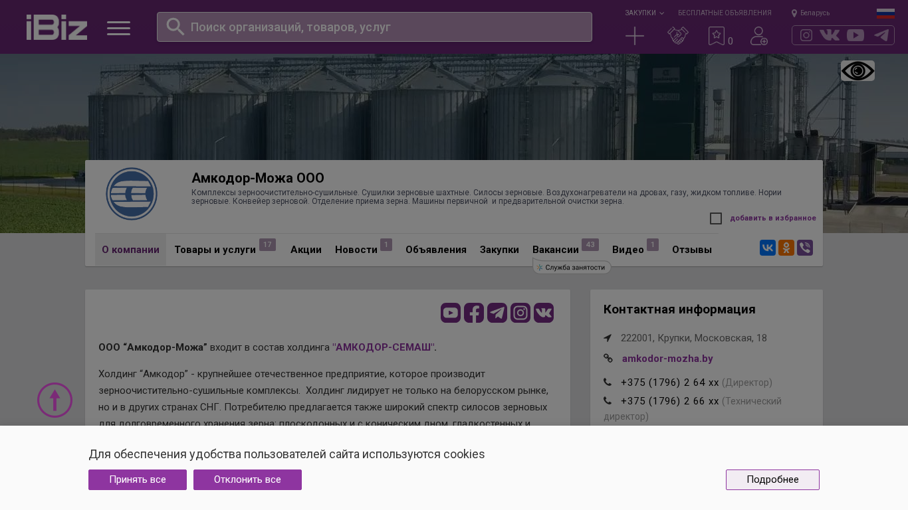This screenshot has width=908, height=510.
Task: Click the Technical director's phone number
Action: click(670, 401)
